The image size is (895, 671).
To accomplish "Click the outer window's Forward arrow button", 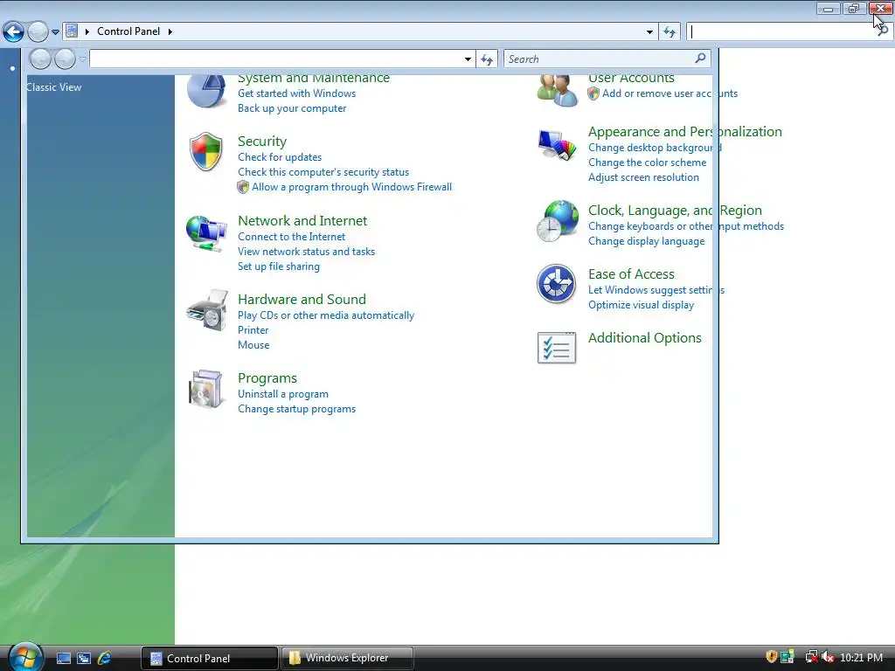I will point(38,32).
